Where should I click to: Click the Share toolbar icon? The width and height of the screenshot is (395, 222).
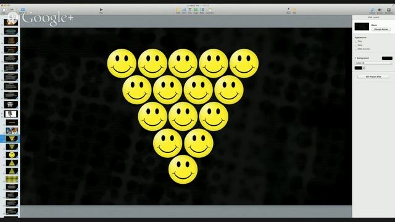288,10
